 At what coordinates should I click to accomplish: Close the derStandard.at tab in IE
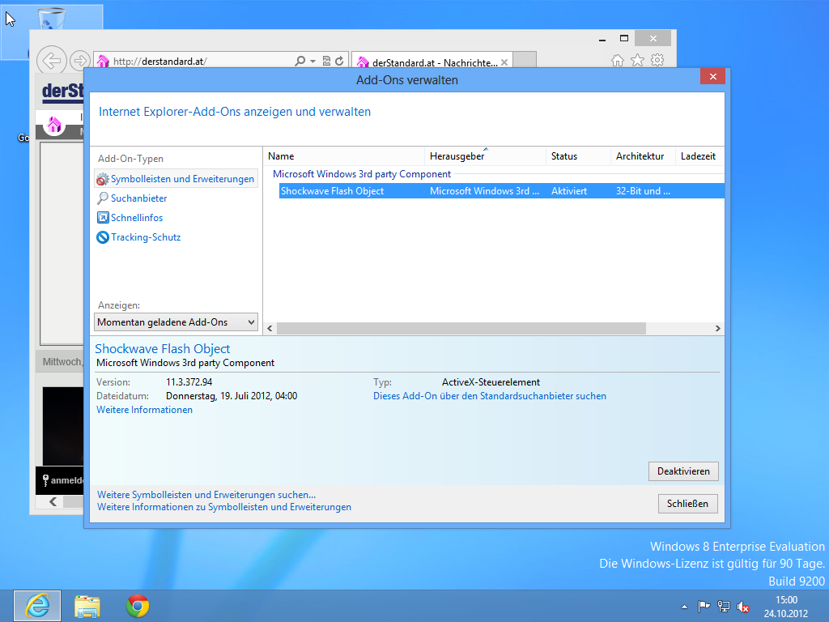coord(504,62)
